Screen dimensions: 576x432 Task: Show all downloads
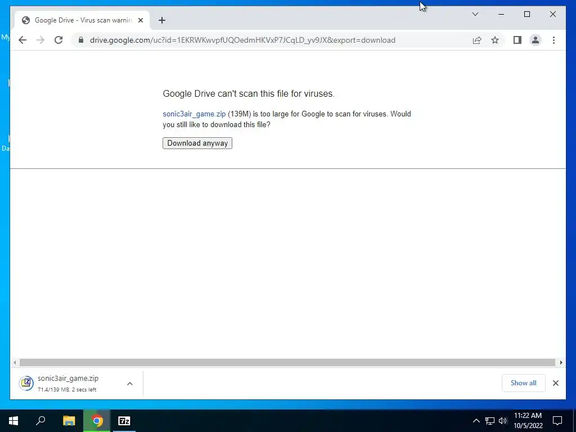524,383
